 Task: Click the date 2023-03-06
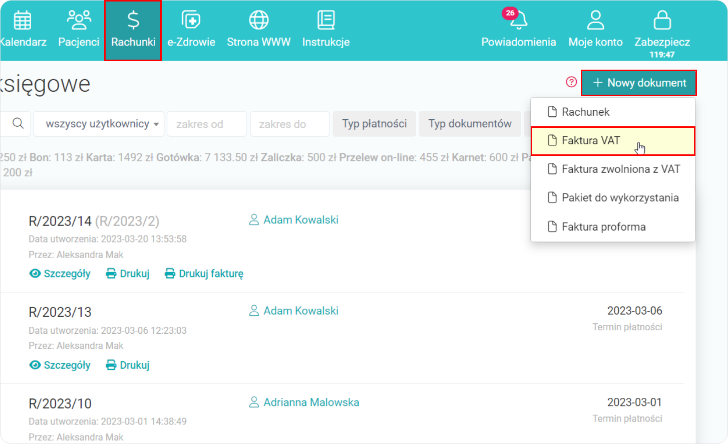pyautogui.click(x=634, y=311)
